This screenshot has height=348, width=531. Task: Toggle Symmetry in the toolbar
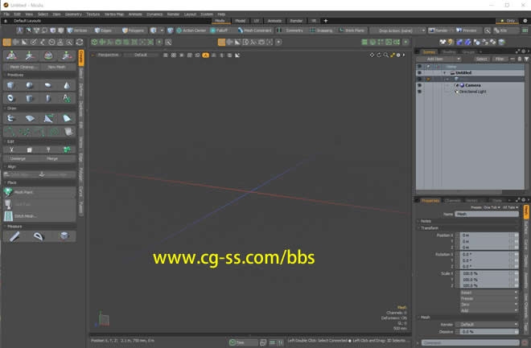pos(290,30)
